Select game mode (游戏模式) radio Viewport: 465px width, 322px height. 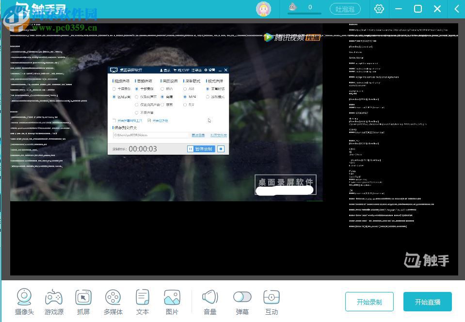pyautogui.click(x=208, y=97)
